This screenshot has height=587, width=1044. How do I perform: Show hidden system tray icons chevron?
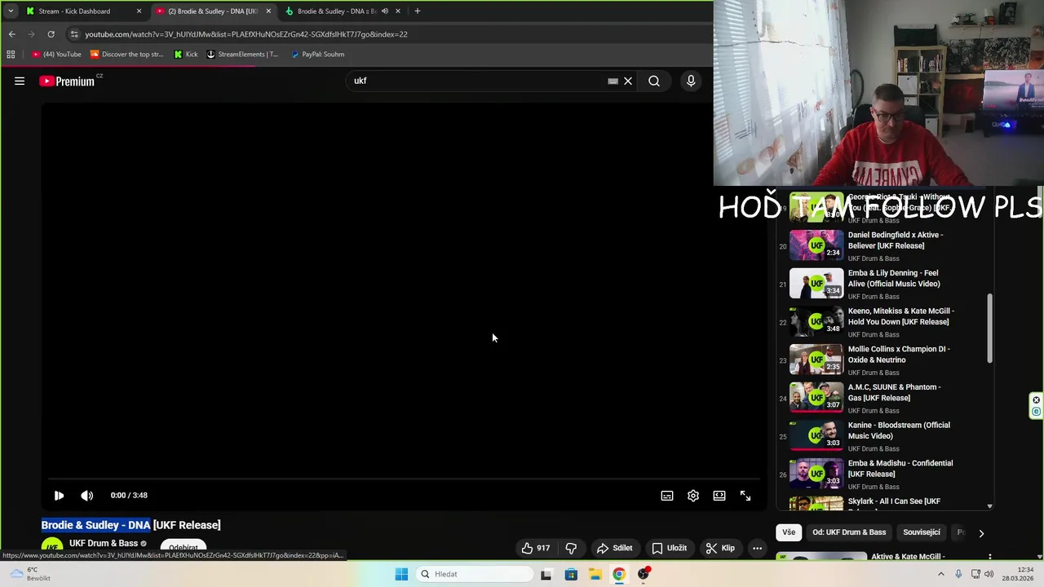pyautogui.click(x=940, y=574)
